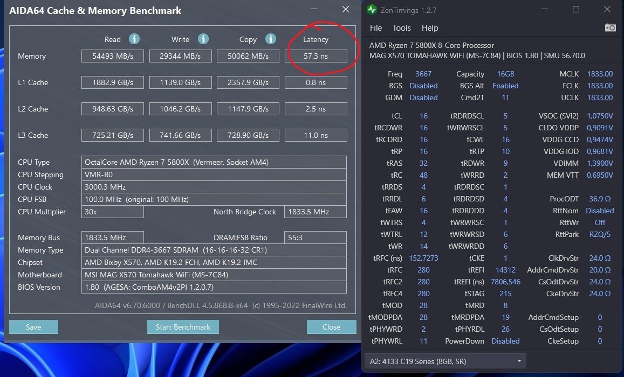Click the DRAM:FSB Ratio field 55:3
This screenshot has width=624, height=377.
tap(316, 238)
